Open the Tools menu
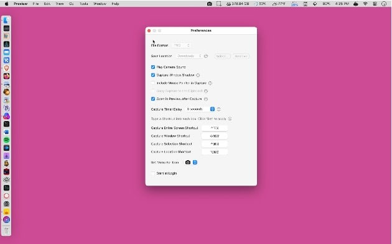This screenshot has height=244, width=392. tap(84, 4)
